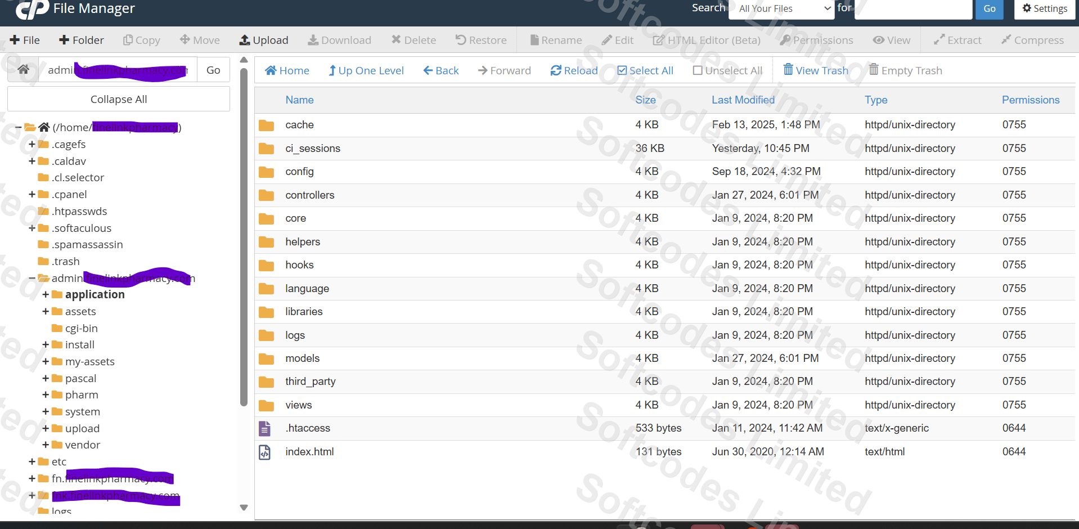Open View Trash

(x=815, y=70)
